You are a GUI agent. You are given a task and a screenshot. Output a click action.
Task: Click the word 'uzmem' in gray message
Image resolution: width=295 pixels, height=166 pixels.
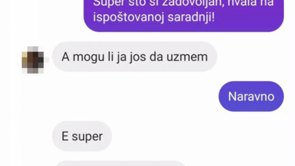187,57
